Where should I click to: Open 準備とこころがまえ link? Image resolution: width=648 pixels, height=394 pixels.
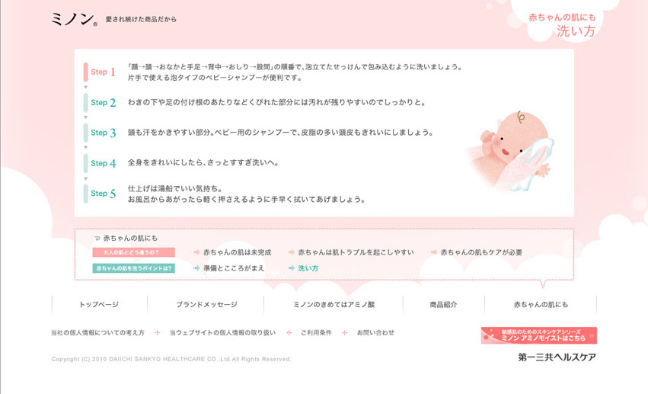[x=234, y=268]
